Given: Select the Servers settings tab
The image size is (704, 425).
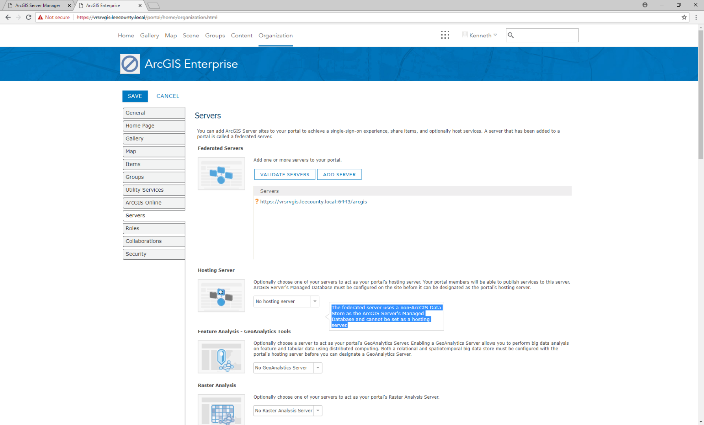Looking at the screenshot, I should pyautogui.click(x=154, y=216).
